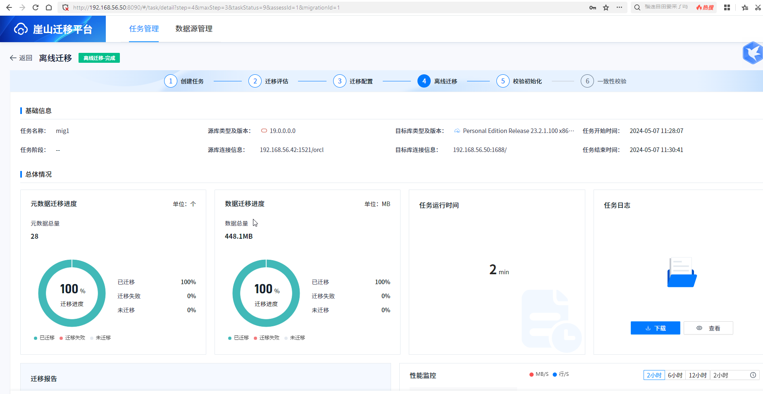Click the step 1 circle 创建任务
This screenshot has height=394, width=763.
tap(171, 81)
